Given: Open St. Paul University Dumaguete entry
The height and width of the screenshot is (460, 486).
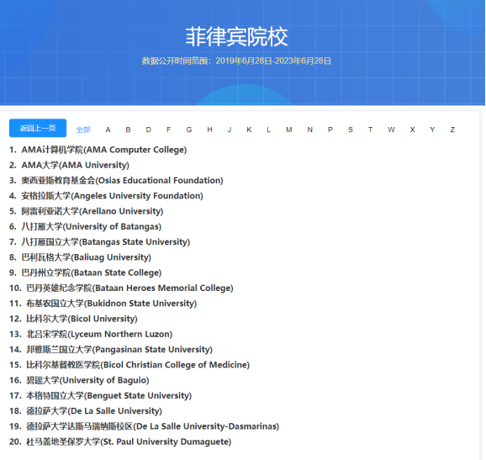Looking at the screenshot, I should (129, 441).
